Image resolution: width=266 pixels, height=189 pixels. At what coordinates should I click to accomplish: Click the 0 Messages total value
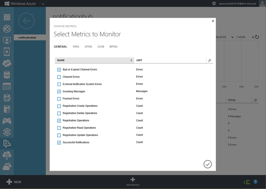tap(234, 116)
